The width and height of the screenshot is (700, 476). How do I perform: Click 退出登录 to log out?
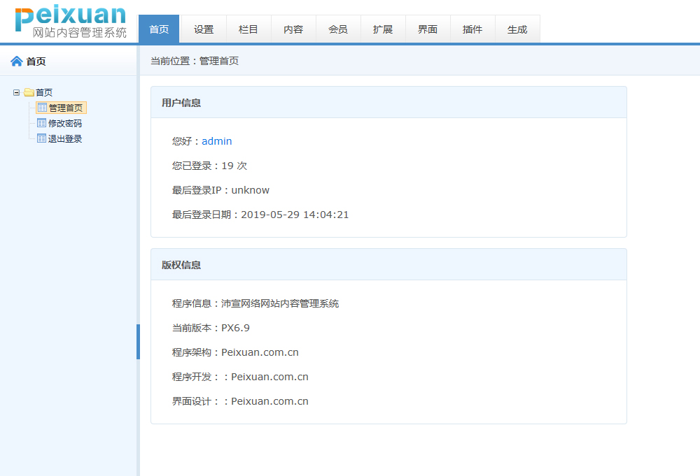[x=65, y=138]
